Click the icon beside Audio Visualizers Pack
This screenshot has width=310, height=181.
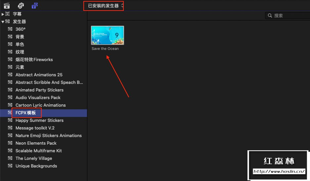10,97
